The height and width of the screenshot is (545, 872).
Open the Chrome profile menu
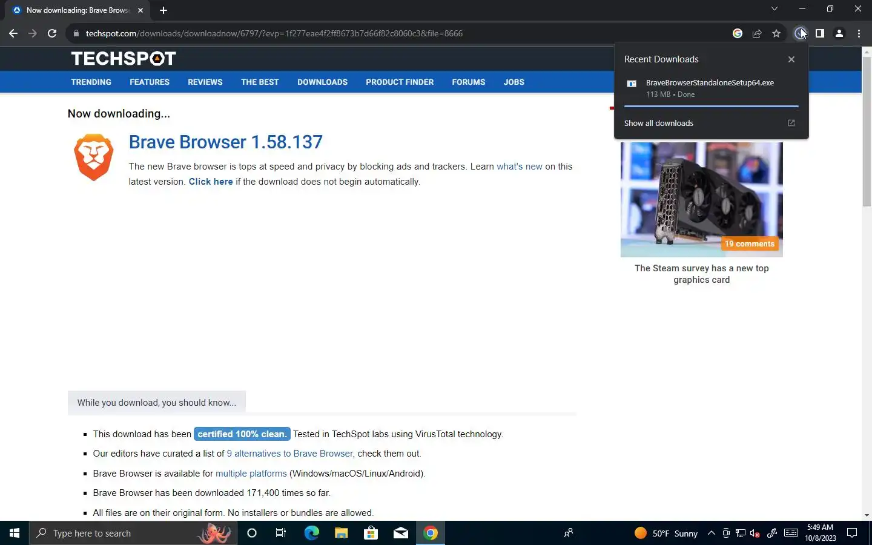click(x=839, y=33)
